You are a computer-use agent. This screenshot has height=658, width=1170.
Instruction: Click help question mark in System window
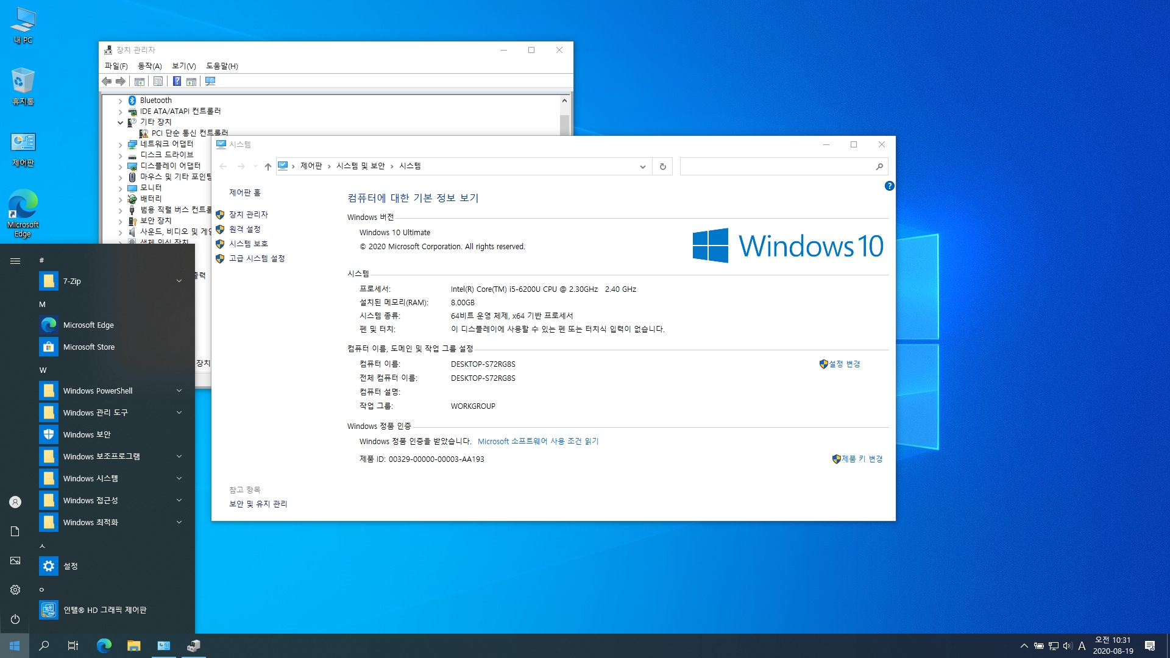889,186
